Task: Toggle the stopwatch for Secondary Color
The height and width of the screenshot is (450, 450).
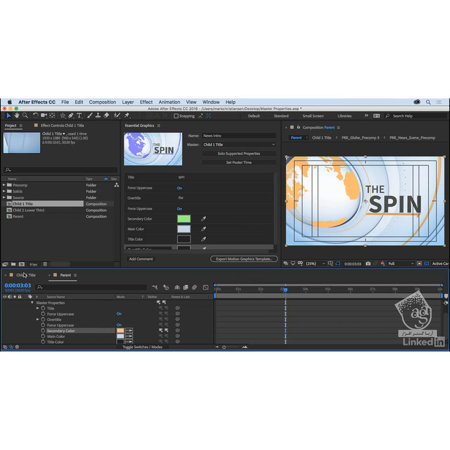Action: pos(43,331)
